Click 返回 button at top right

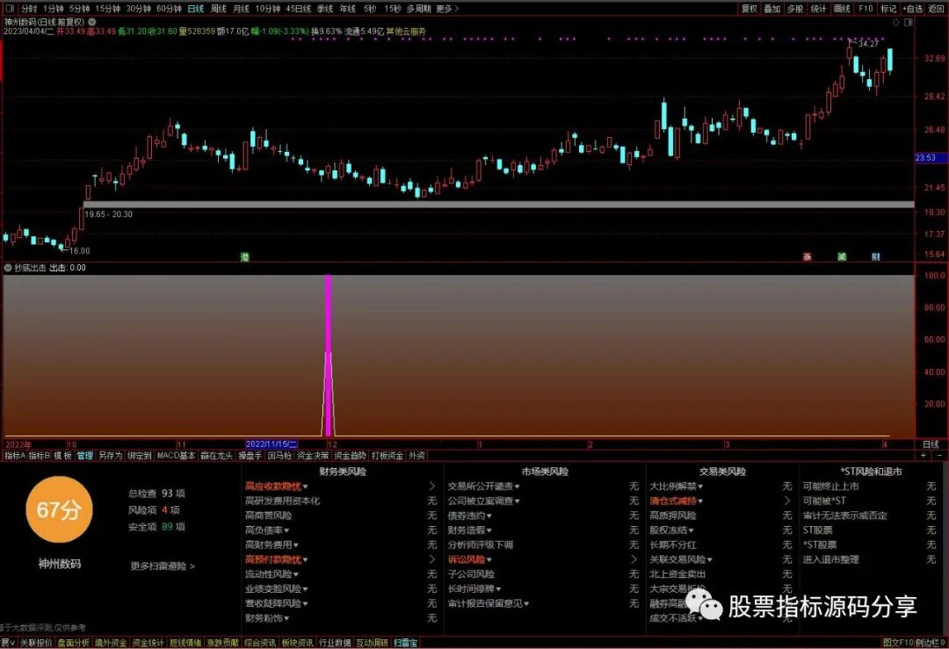pyautogui.click(x=937, y=9)
